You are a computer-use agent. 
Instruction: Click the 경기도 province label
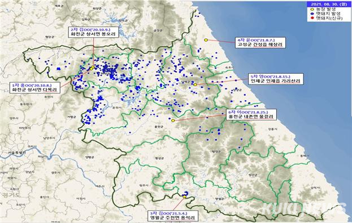pos(11,194)
